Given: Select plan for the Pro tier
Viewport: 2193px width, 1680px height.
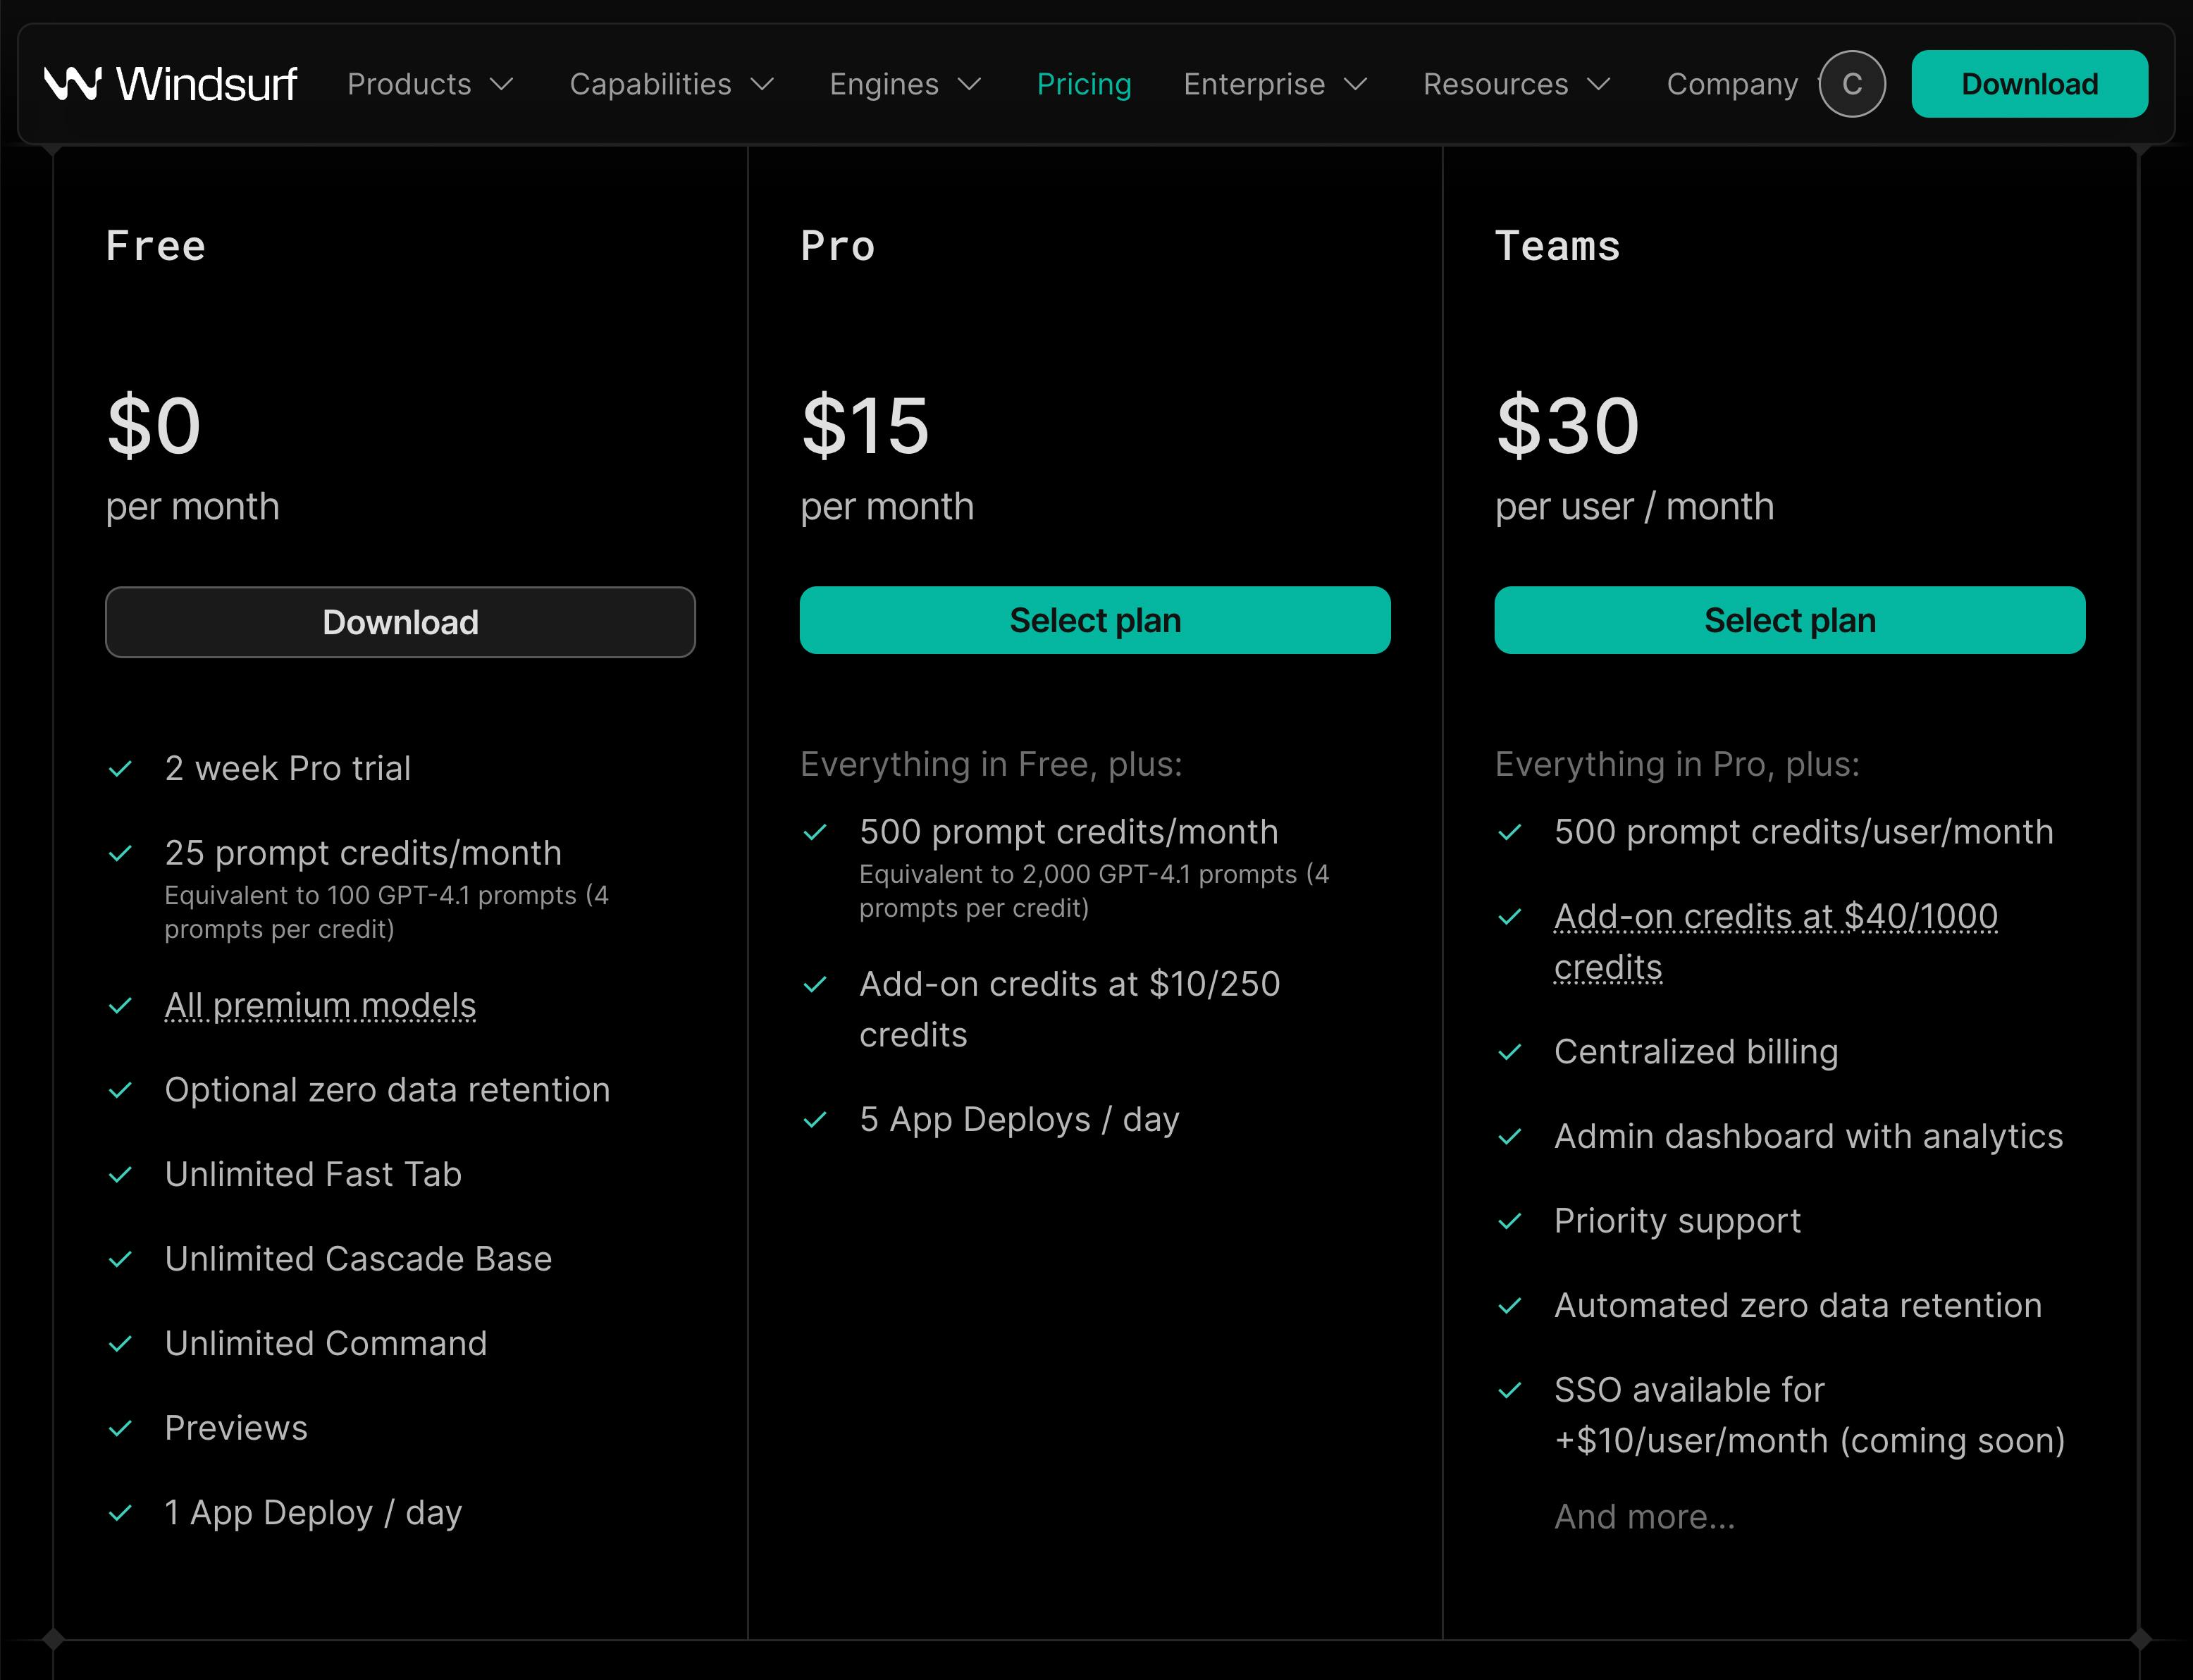Looking at the screenshot, I should 1095,620.
